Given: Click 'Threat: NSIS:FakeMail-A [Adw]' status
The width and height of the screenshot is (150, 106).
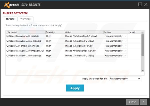Looking at the screenshot, I should 81,36.
